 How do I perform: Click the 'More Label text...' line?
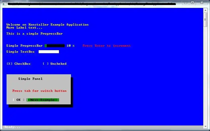(x=24, y=28)
